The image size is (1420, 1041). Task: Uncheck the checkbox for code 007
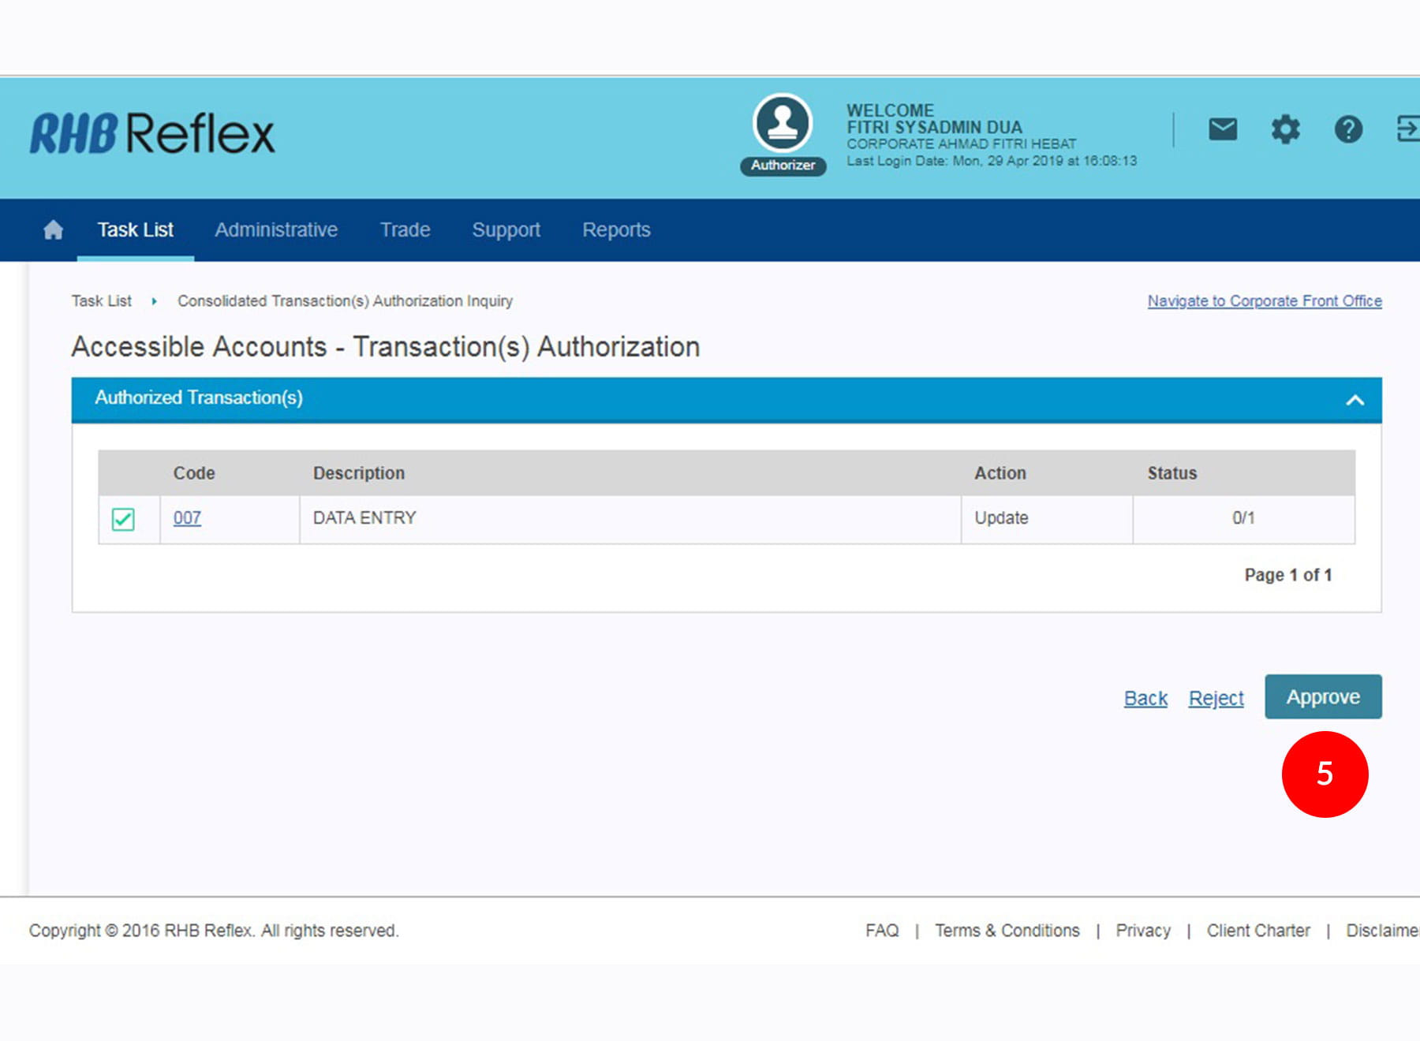[x=123, y=519]
